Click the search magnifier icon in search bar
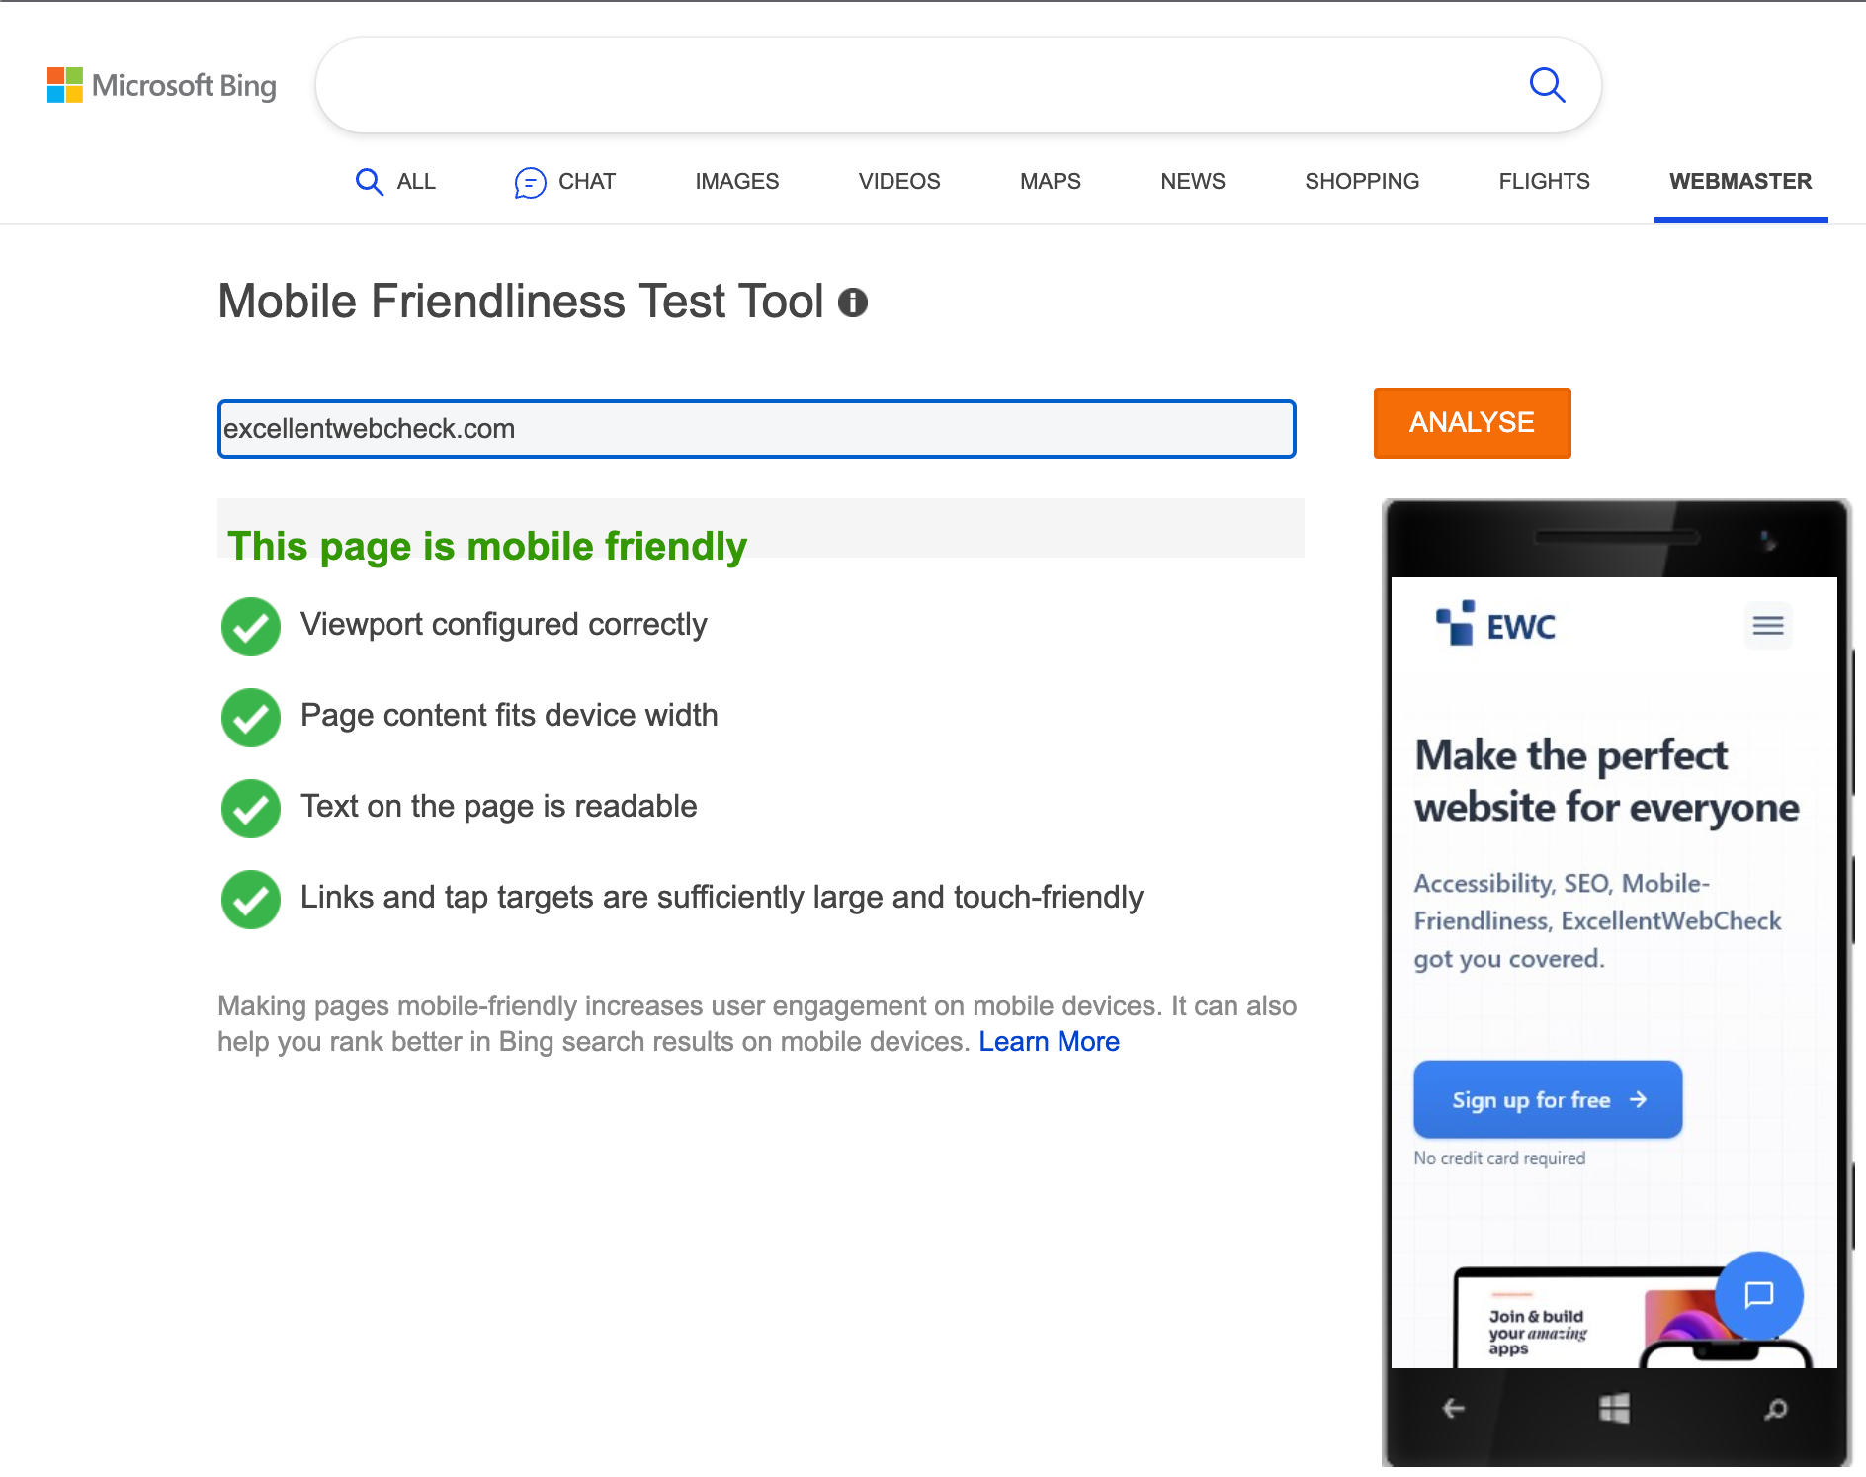This screenshot has width=1866, height=1477. (x=1547, y=86)
